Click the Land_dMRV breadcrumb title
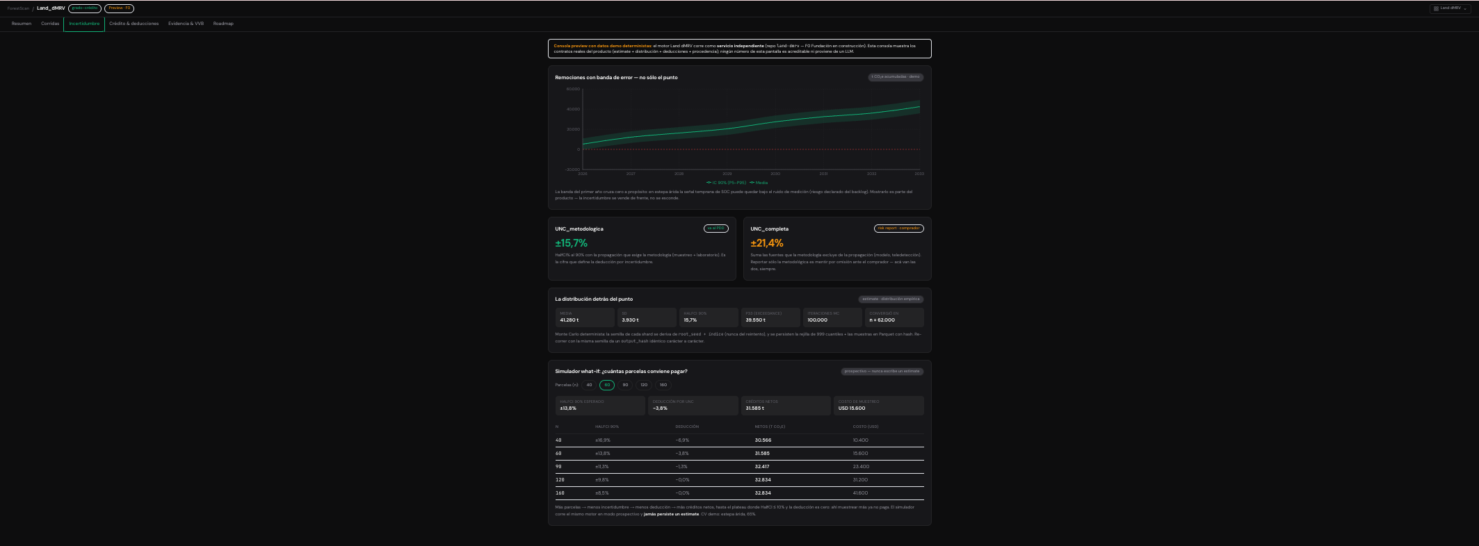This screenshot has width=1479, height=546. (51, 8)
